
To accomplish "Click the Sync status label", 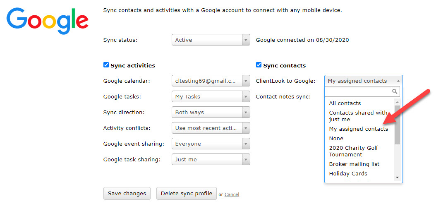I will pyautogui.click(x=120, y=40).
